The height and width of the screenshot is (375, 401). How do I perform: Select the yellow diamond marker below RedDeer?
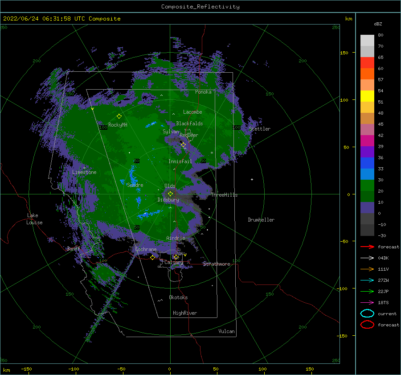183,145
